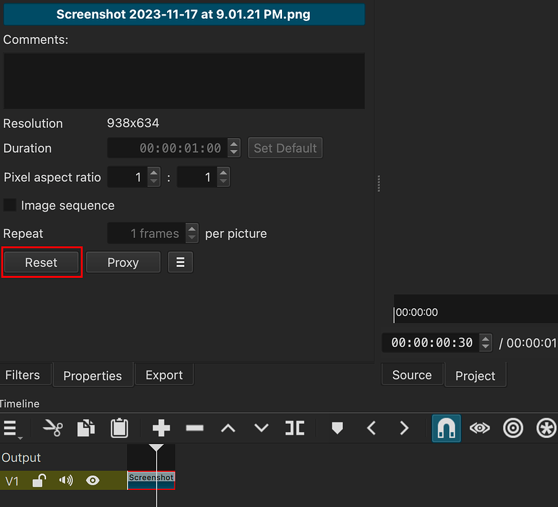Click the Reset button

click(41, 262)
